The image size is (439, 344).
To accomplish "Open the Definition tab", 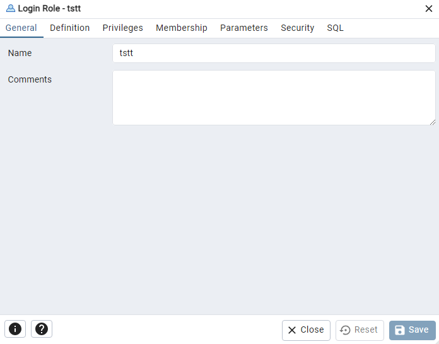I will (70, 28).
